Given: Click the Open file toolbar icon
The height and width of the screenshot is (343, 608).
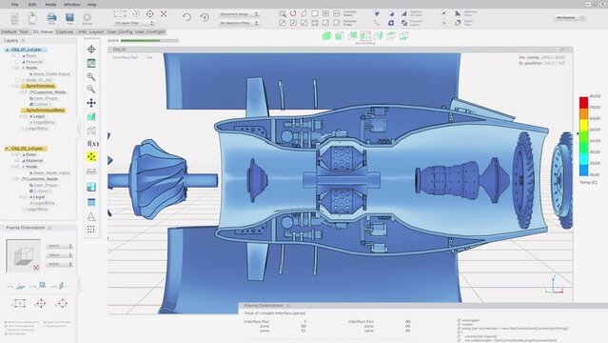Looking at the screenshot, I should coord(32,17).
